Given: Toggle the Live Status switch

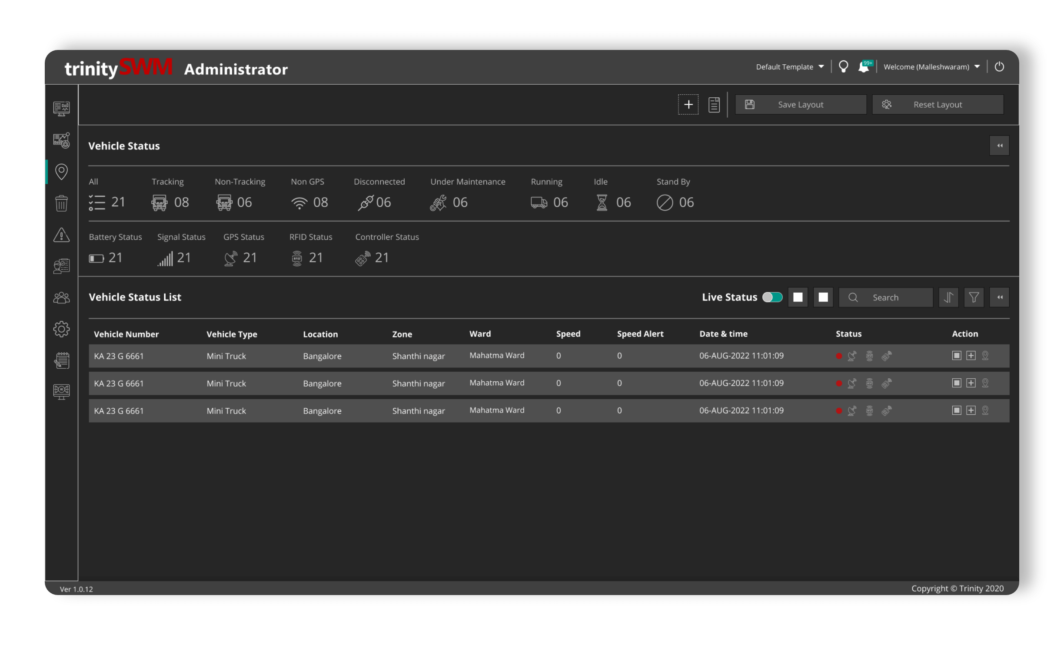Looking at the screenshot, I should [772, 297].
